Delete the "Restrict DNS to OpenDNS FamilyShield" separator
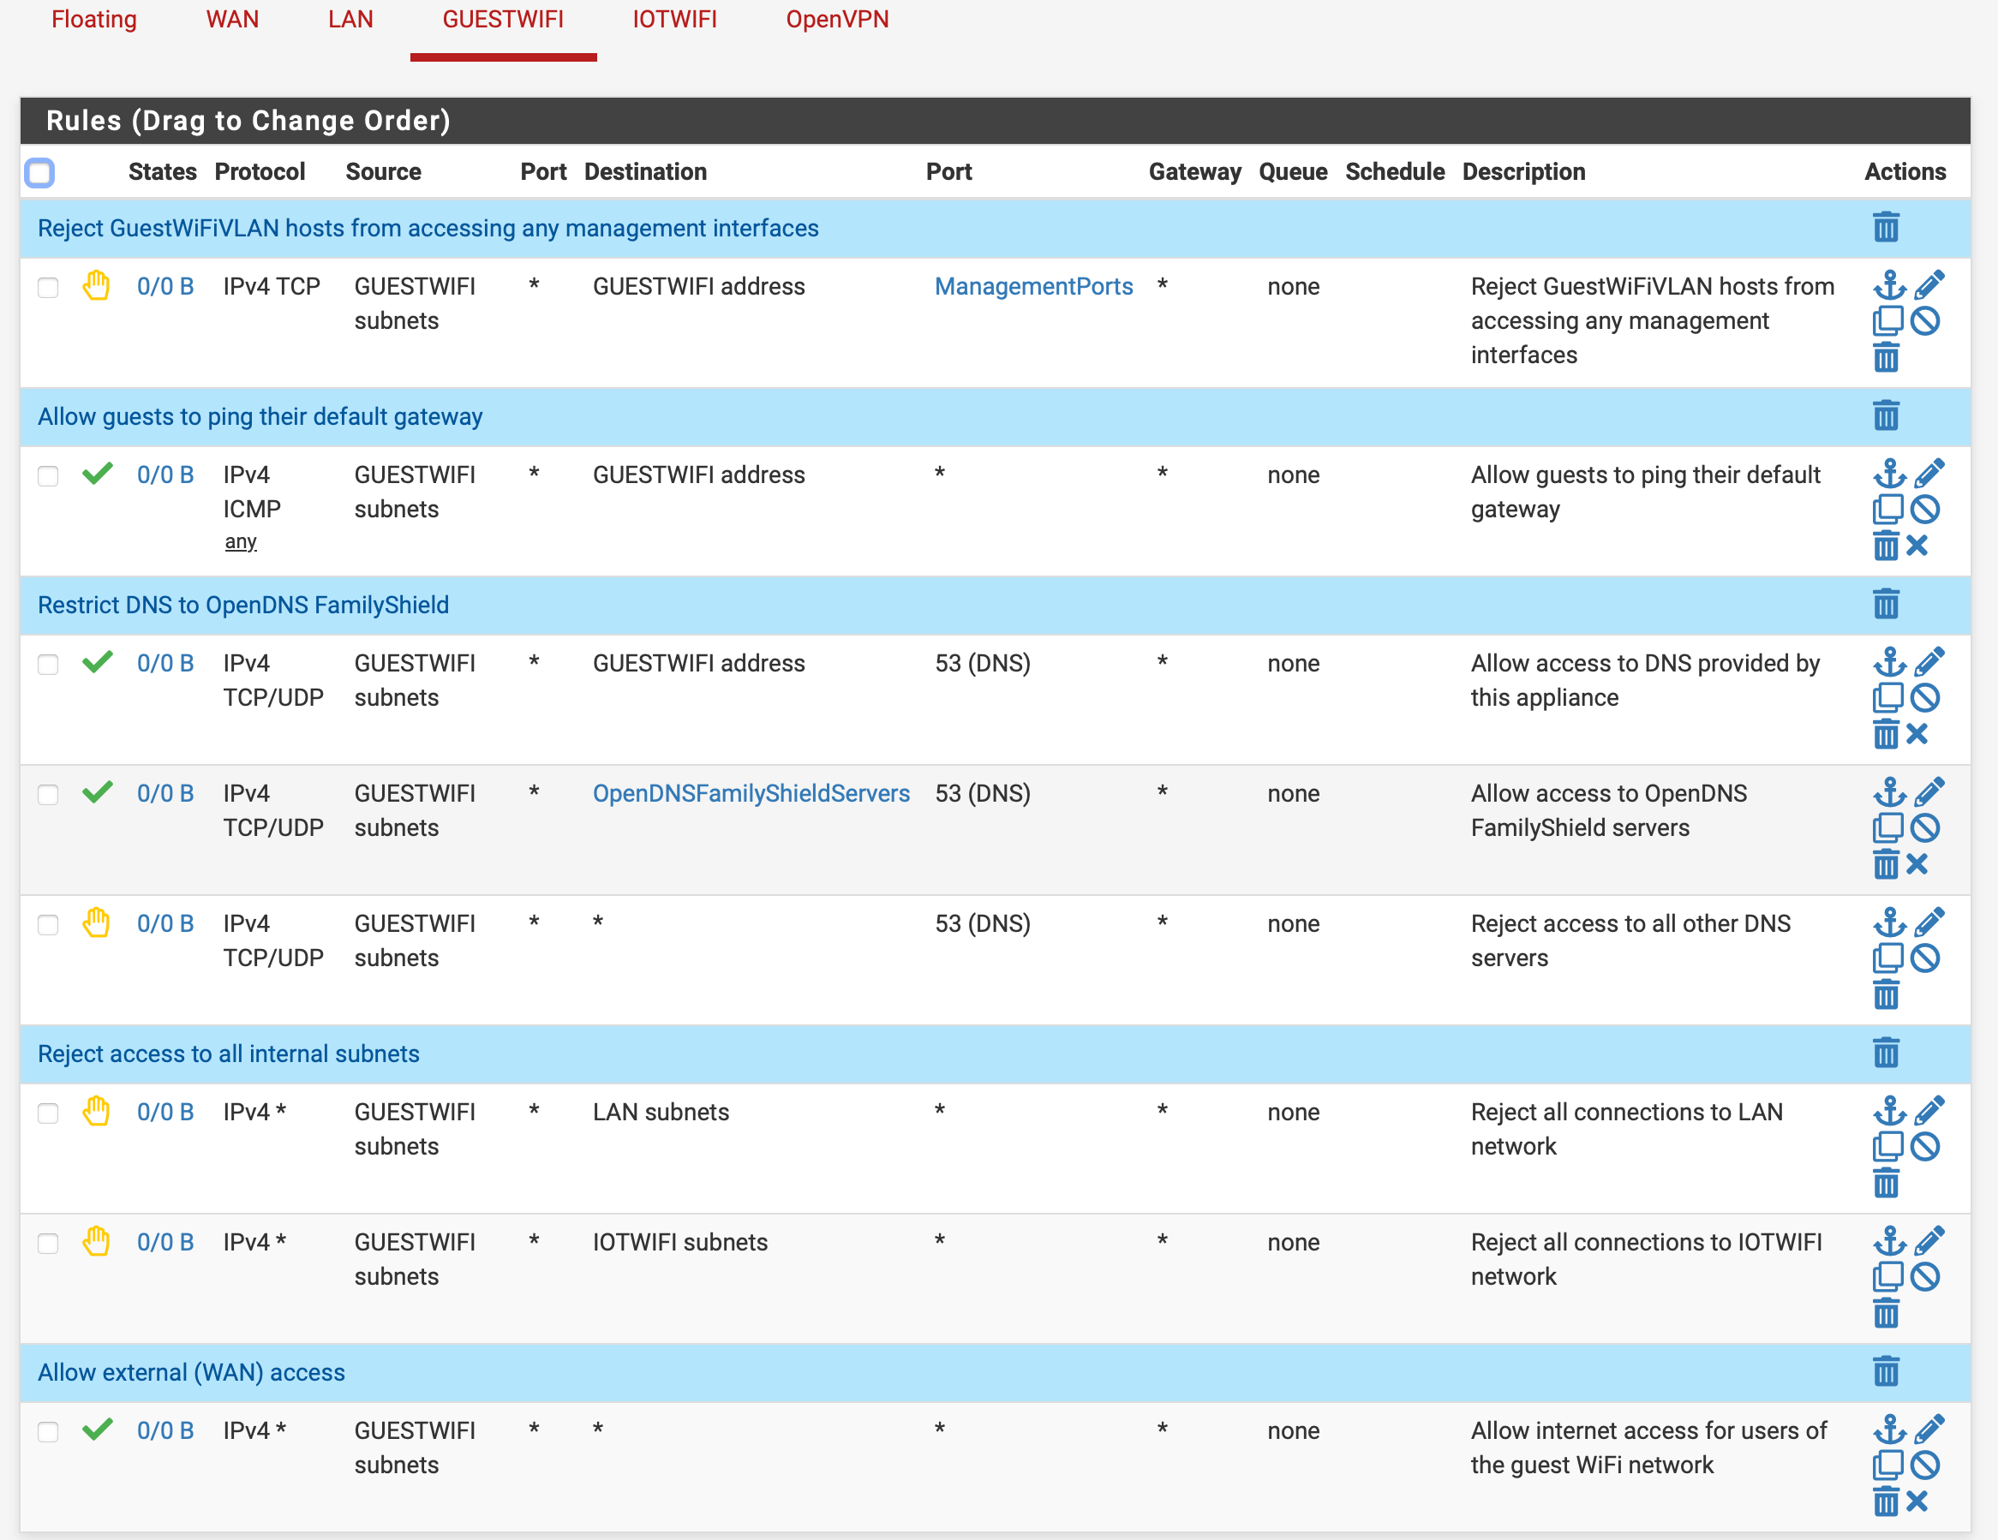Image resolution: width=1998 pixels, height=1540 pixels. pos(1887,604)
